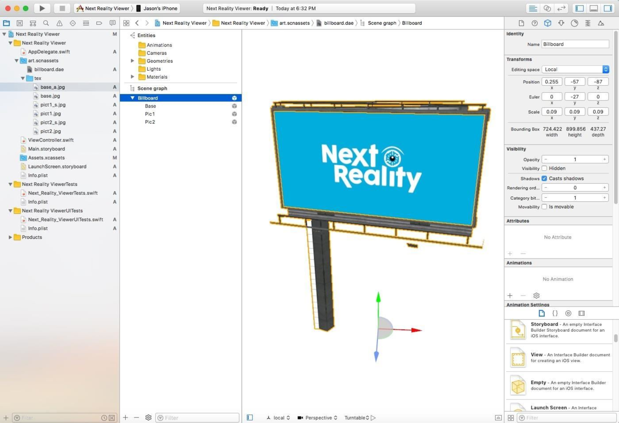
Task: Expand the Geometries entity group
Action: (x=132, y=61)
